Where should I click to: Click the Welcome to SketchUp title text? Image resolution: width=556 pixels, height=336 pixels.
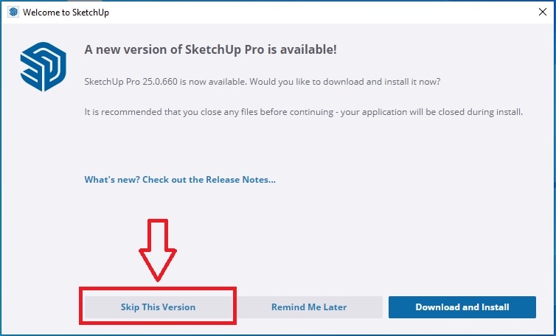coord(66,13)
